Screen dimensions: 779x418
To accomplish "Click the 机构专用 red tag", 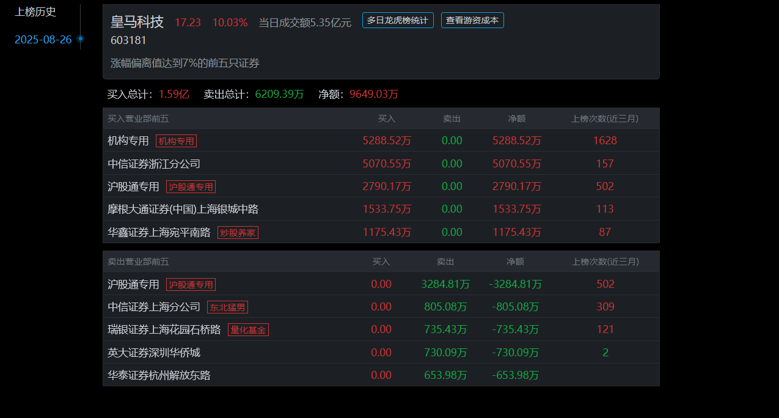I will pyautogui.click(x=176, y=141).
